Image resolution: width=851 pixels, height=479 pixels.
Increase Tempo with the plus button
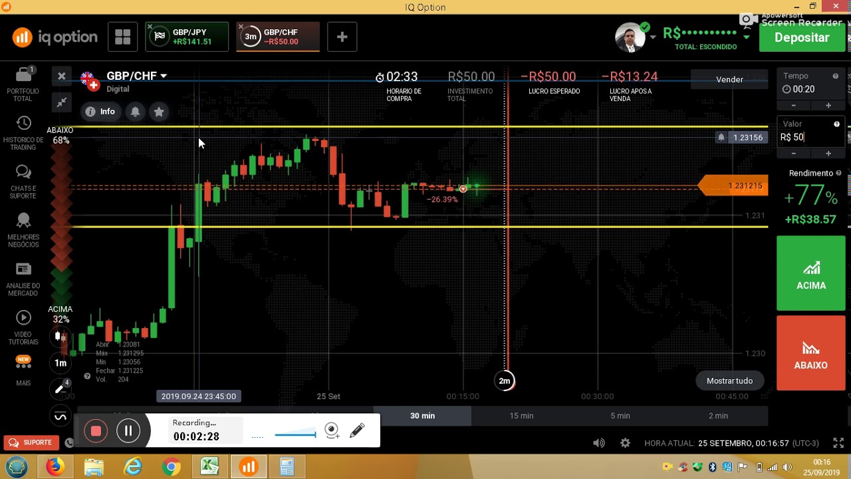click(x=828, y=105)
